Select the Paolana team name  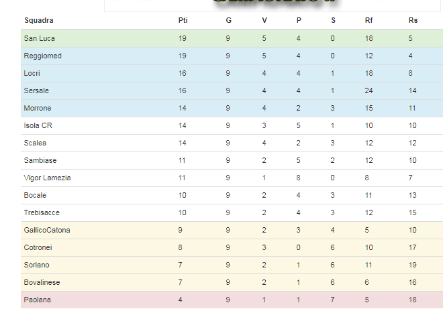(38, 300)
